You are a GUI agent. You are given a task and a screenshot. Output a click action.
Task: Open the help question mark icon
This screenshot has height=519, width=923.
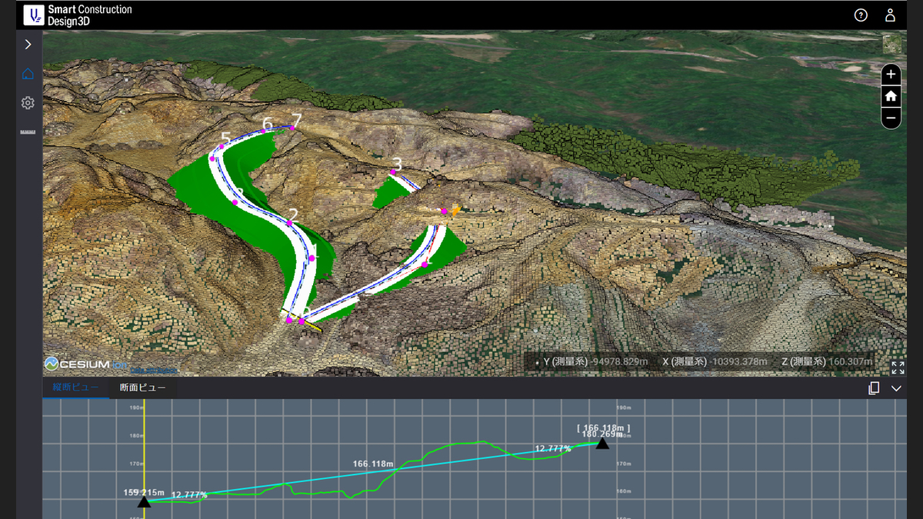pos(861,15)
